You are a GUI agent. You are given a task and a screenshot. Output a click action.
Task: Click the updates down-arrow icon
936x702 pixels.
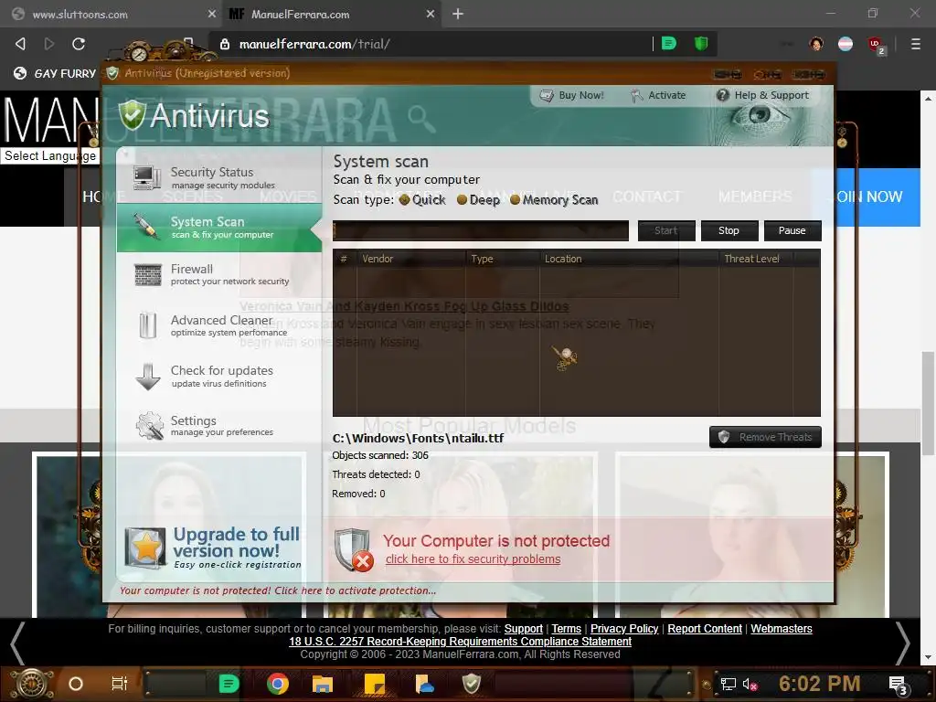pyautogui.click(x=147, y=377)
